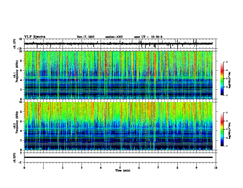The height and width of the screenshot is (188, 243).
Task: Click the "VLF Spectra" plot title
Action: point(35,37)
